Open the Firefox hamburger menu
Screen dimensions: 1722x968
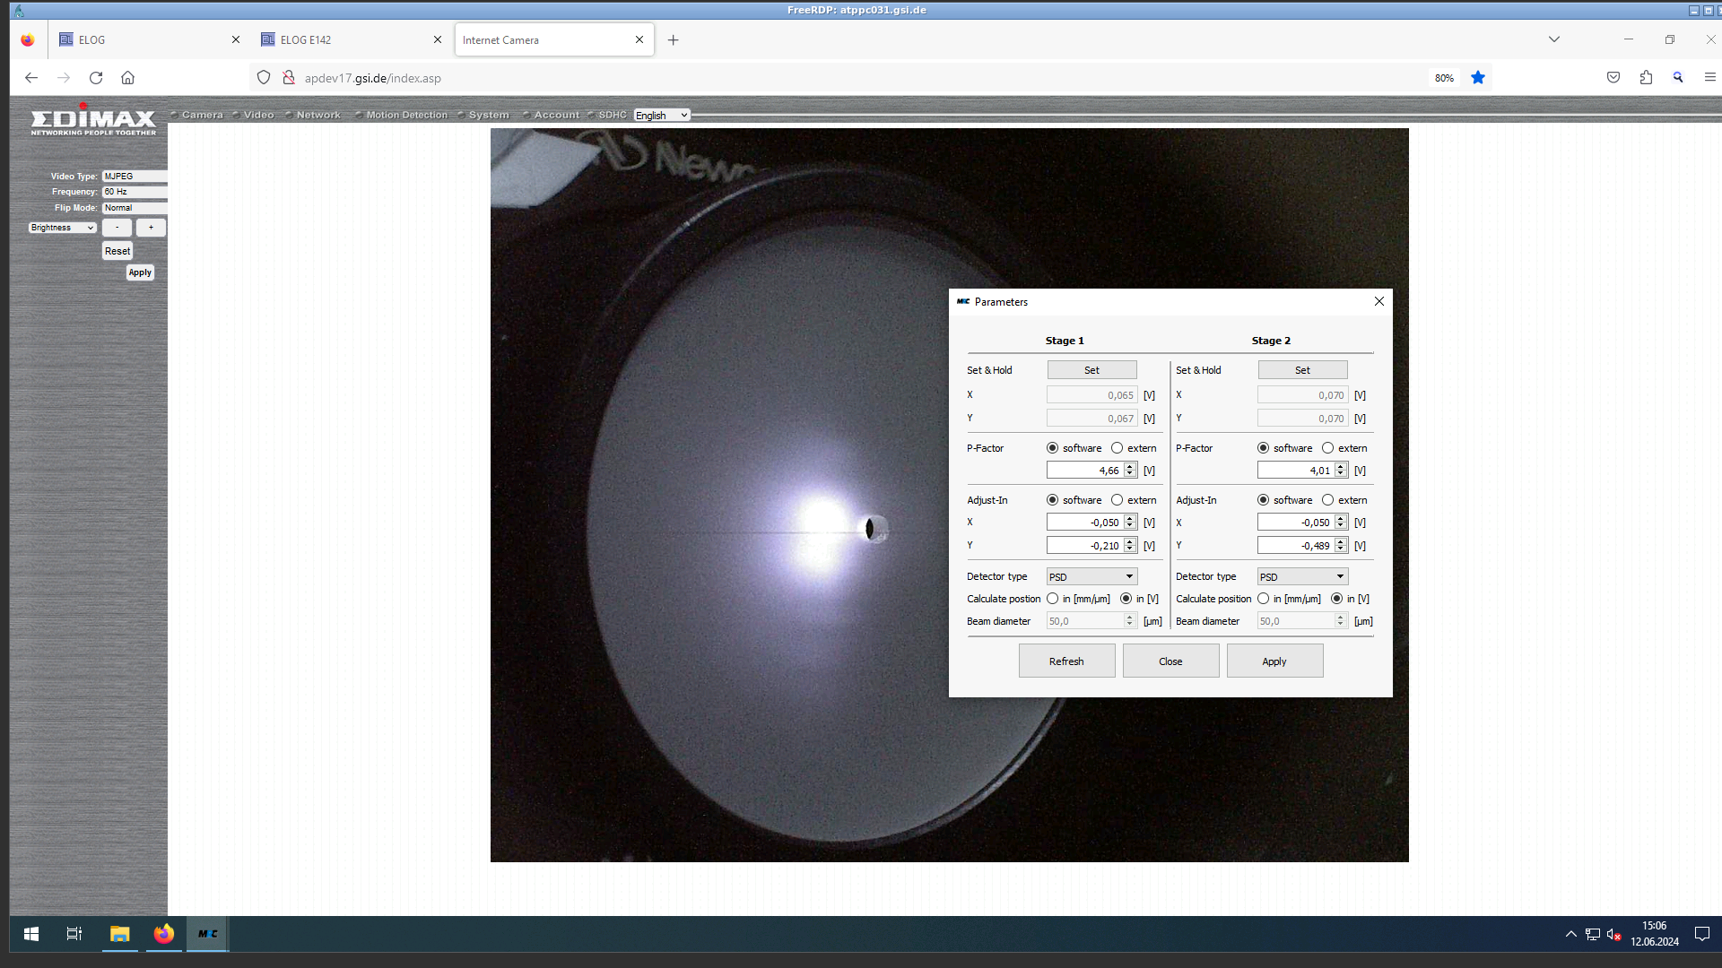pyautogui.click(x=1709, y=78)
